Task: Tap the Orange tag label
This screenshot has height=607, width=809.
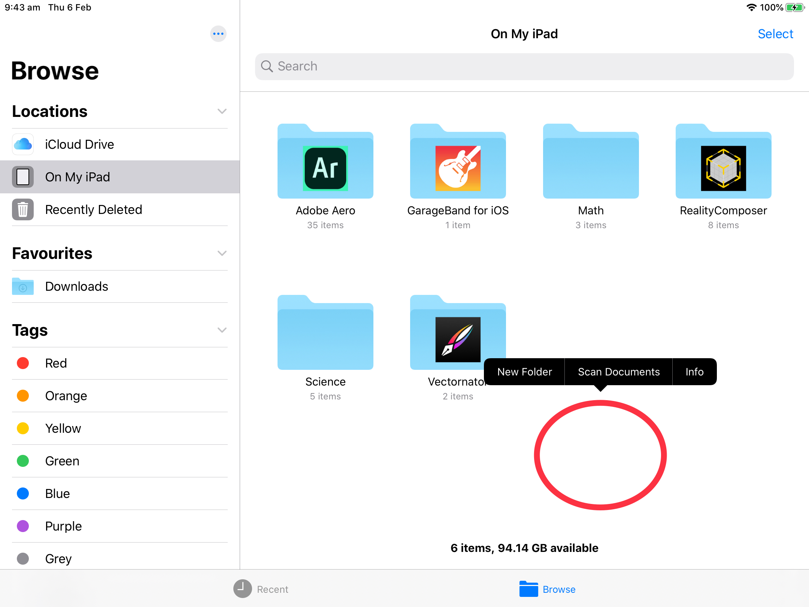Action: coord(66,396)
